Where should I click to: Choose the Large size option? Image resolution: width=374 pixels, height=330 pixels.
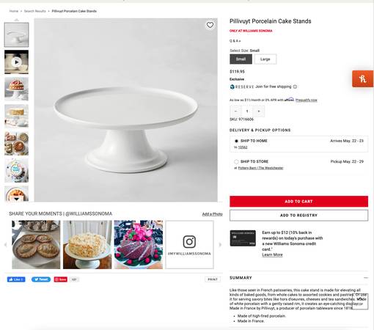(x=265, y=59)
